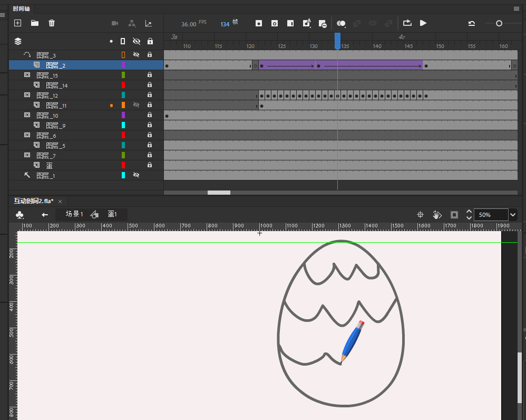This screenshot has width=526, height=420.
Task: Select the 图层_7 layer
Action: (46, 156)
